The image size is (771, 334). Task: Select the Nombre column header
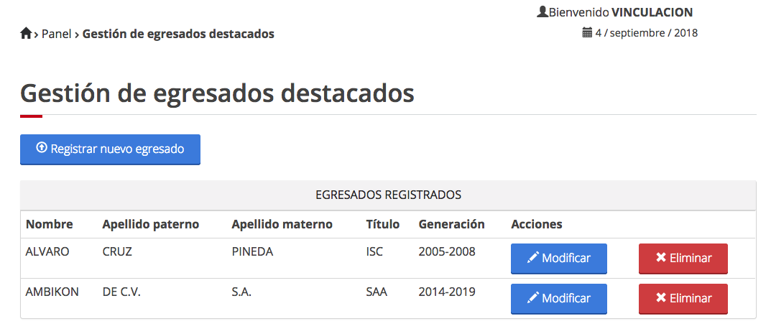pos(49,224)
